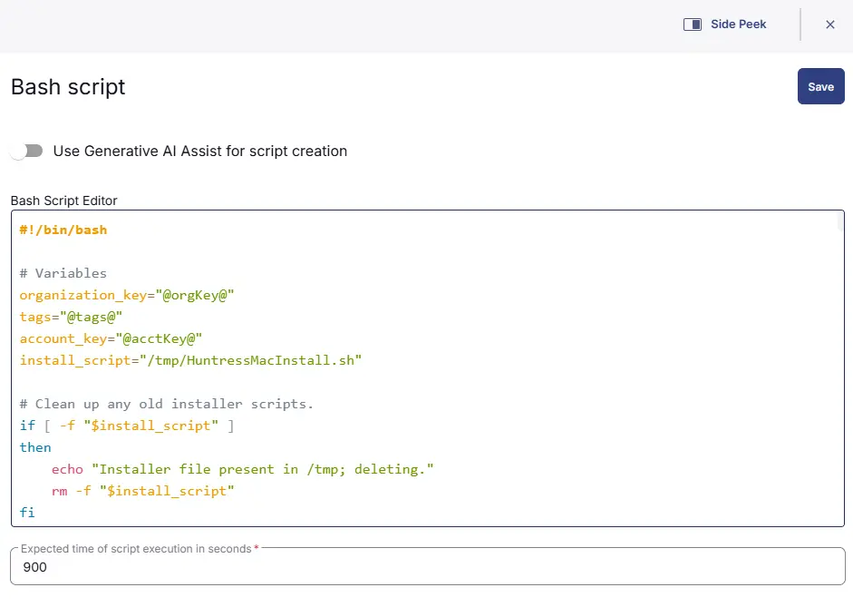Click the organization_key variable line

(127, 295)
